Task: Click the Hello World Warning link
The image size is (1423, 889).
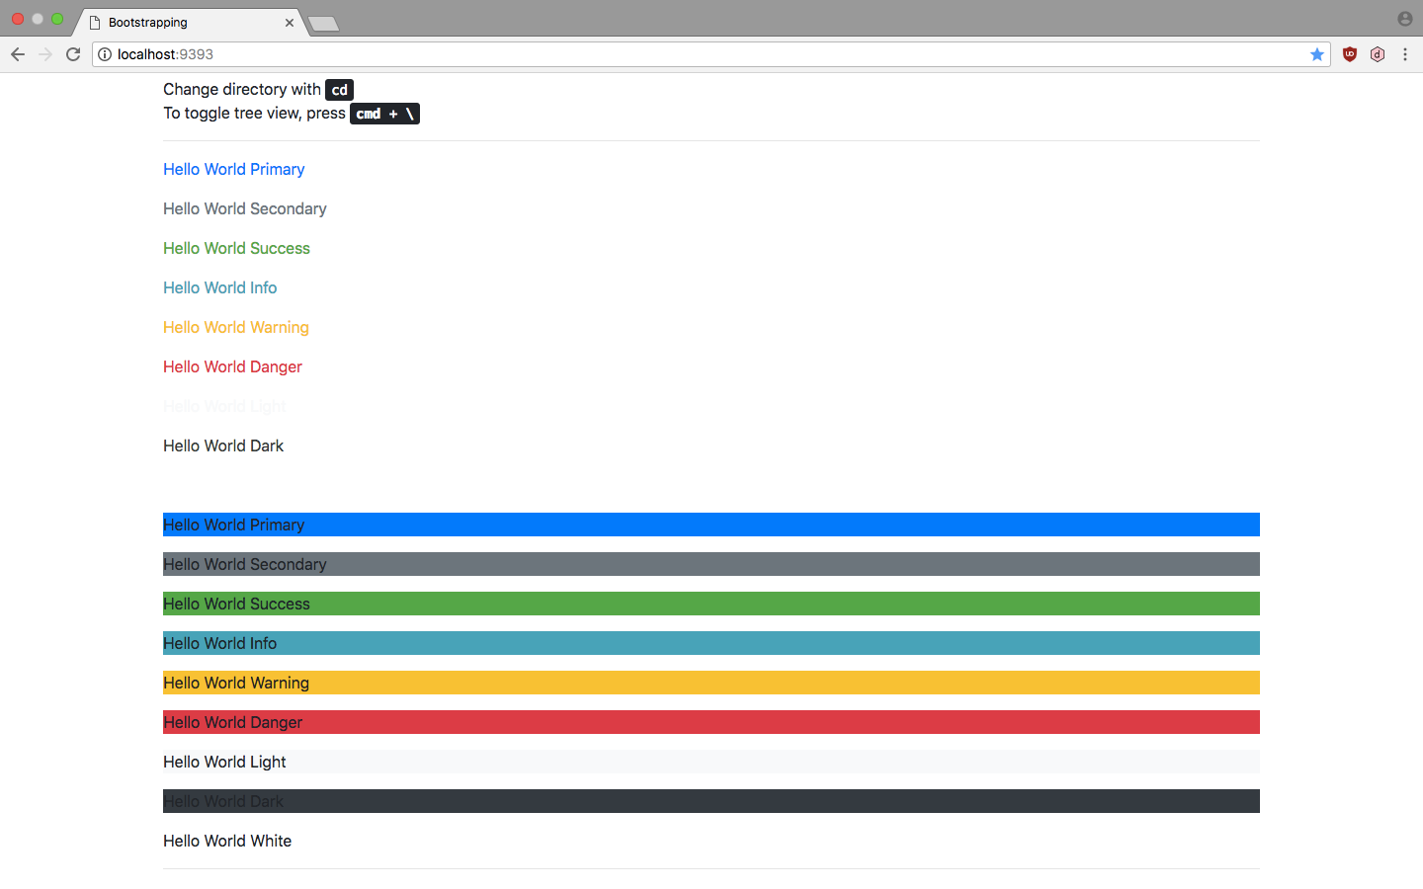Action: pos(235,327)
